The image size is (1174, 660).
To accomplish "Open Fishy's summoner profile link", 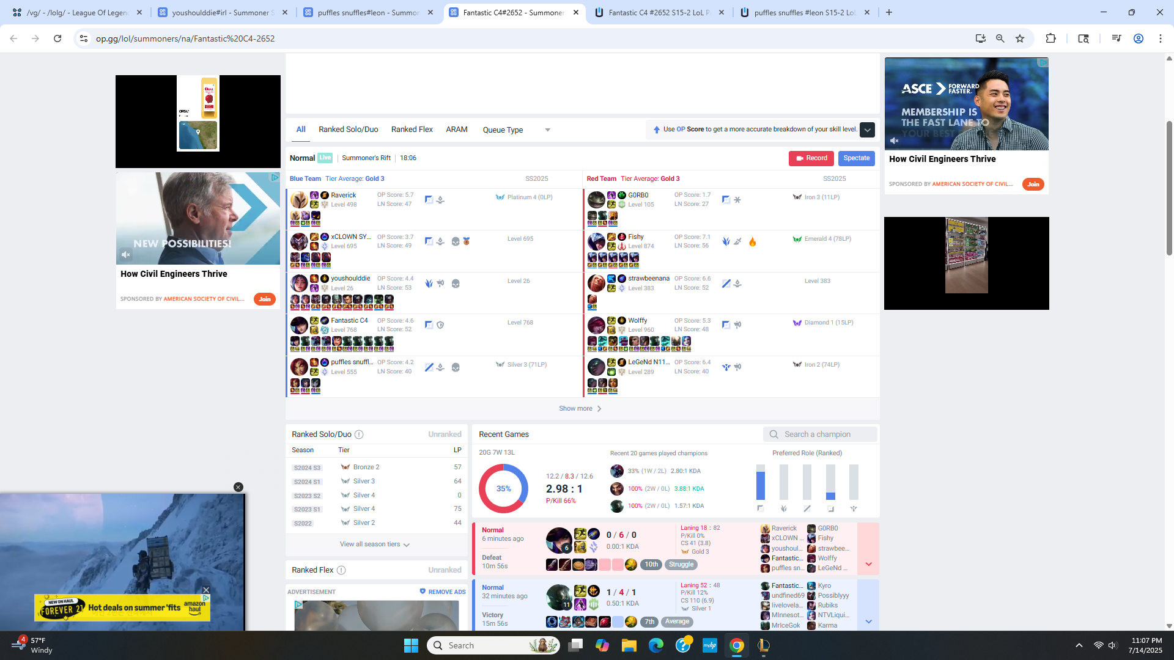I will (x=635, y=237).
